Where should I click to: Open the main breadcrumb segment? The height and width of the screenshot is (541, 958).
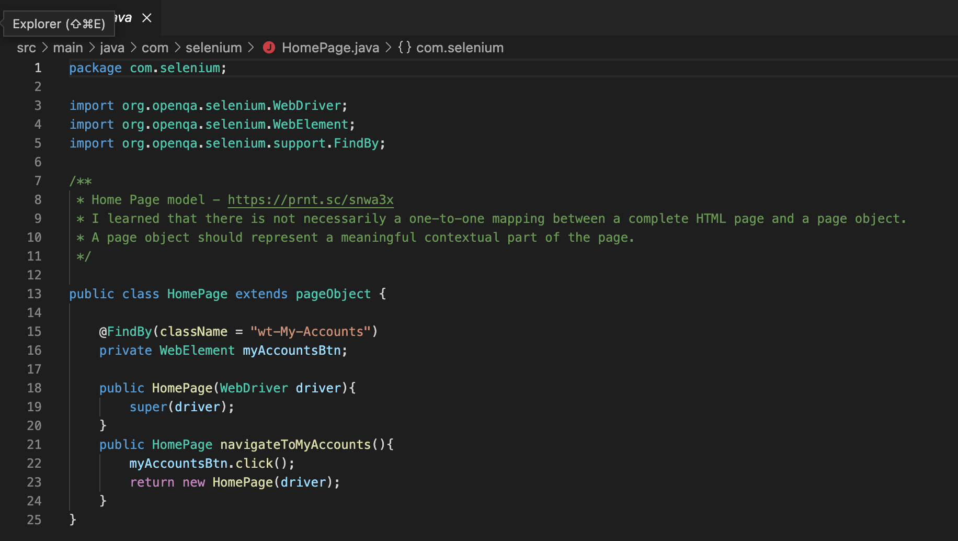pyautogui.click(x=68, y=48)
